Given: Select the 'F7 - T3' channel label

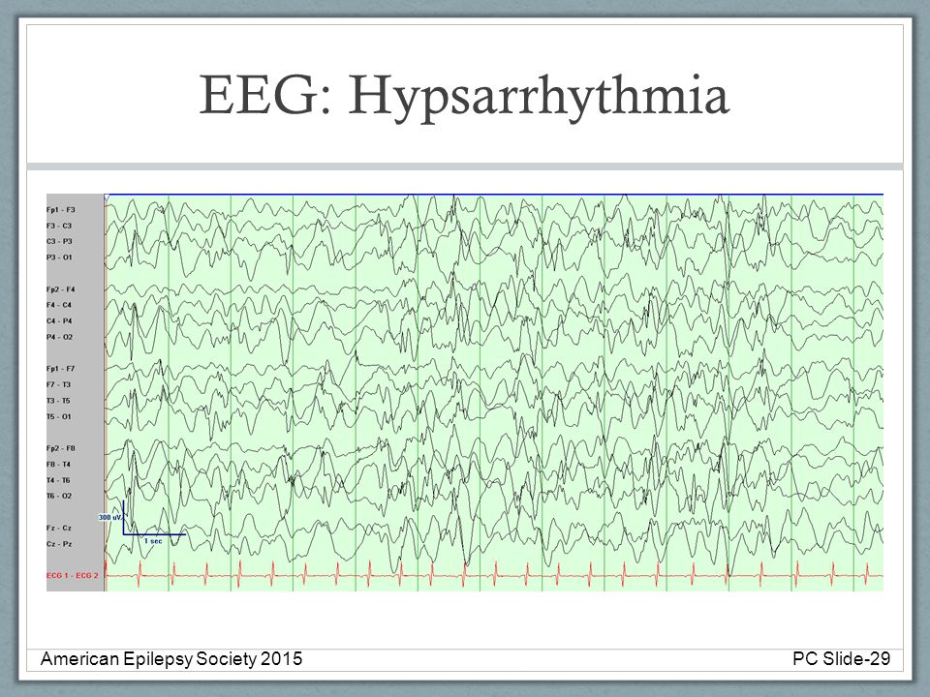Looking at the screenshot, I should (59, 384).
